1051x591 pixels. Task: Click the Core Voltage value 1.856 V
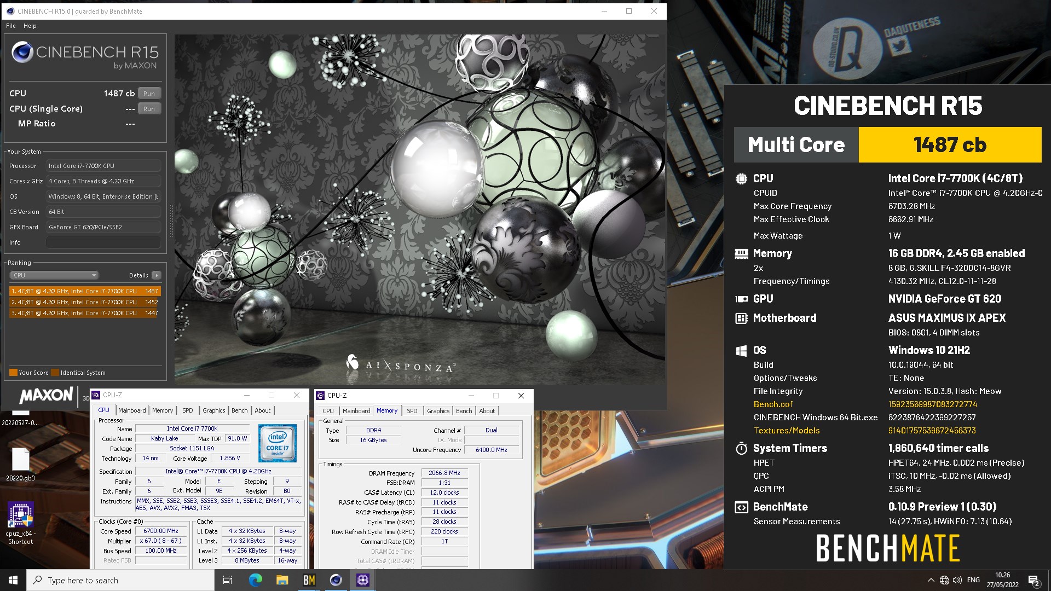(230, 459)
